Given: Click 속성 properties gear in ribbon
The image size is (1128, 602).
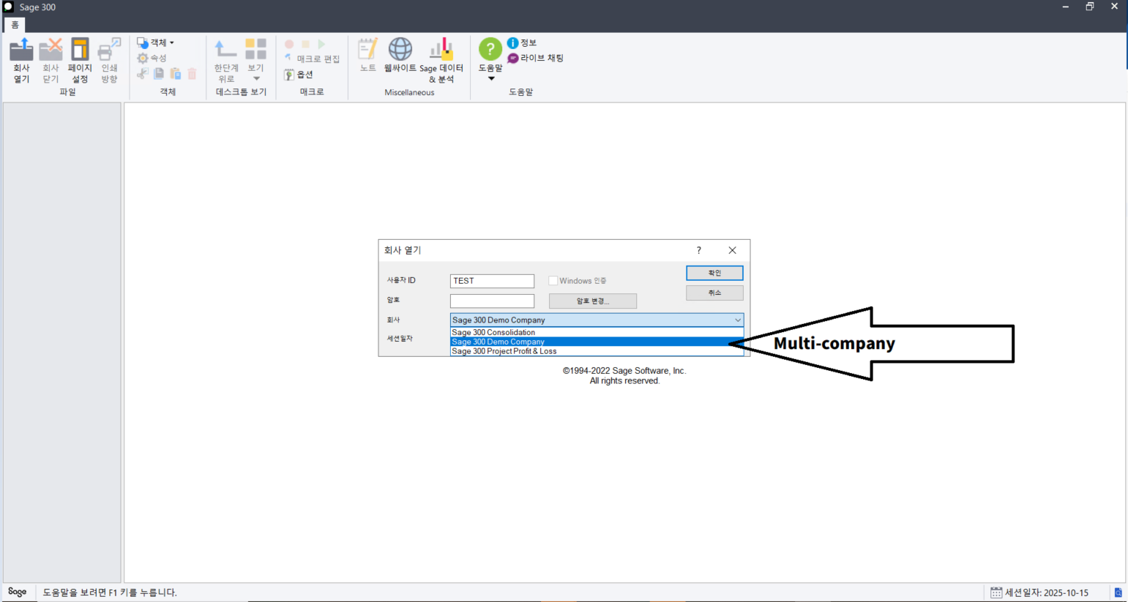Looking at the screenshot, I should click(152, 59).
